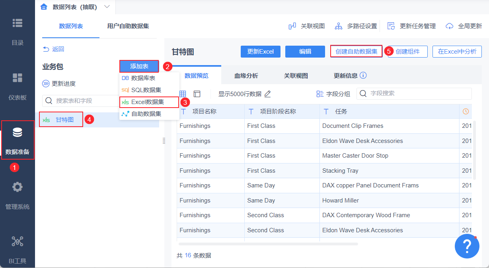This screenshot has height=268, width=489.
Task: Click the 显示5000行数据 text
Action: click(240, 94)
